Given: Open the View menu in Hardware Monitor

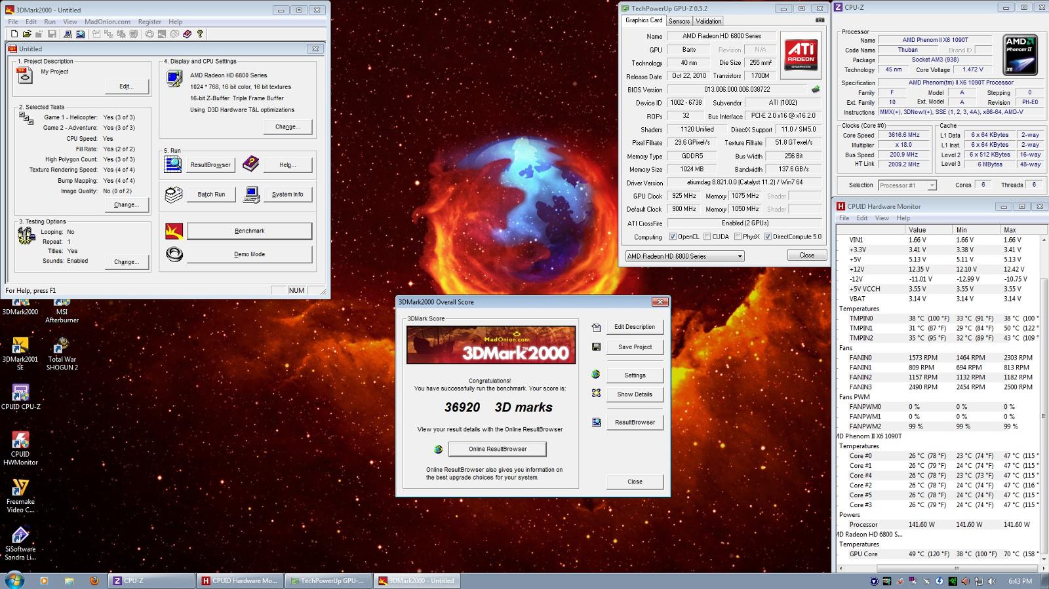Looking at the screenshot, I should (x=882, y=218).
